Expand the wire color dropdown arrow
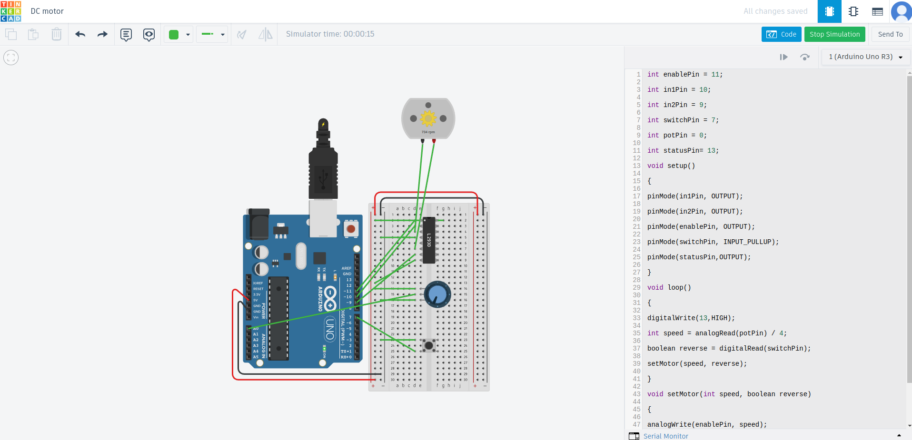The width and height of the screenshot is (912, 440). coord(188,35)
